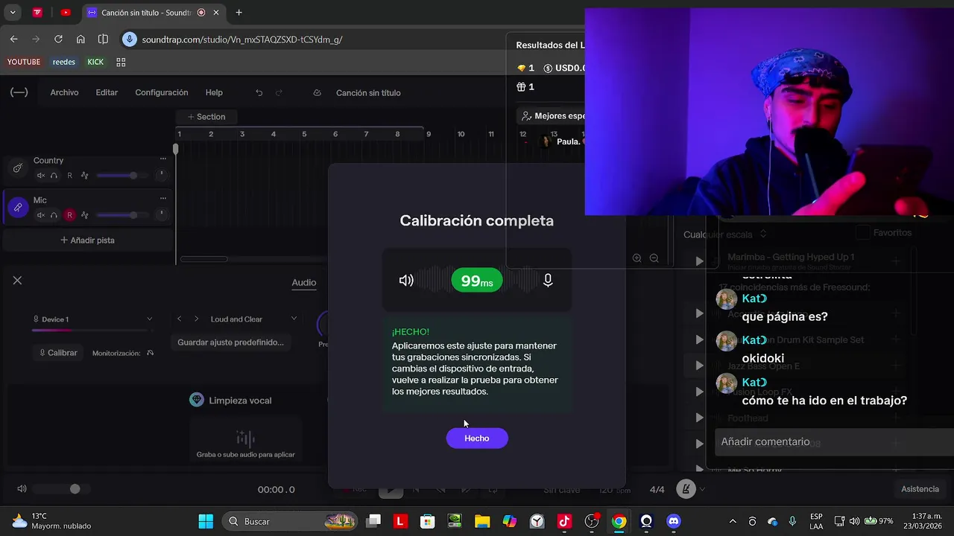The height and width of the screenshot is (536, 954).
Task: Open the metronome options chevron
Action: [x=701, y=489]
